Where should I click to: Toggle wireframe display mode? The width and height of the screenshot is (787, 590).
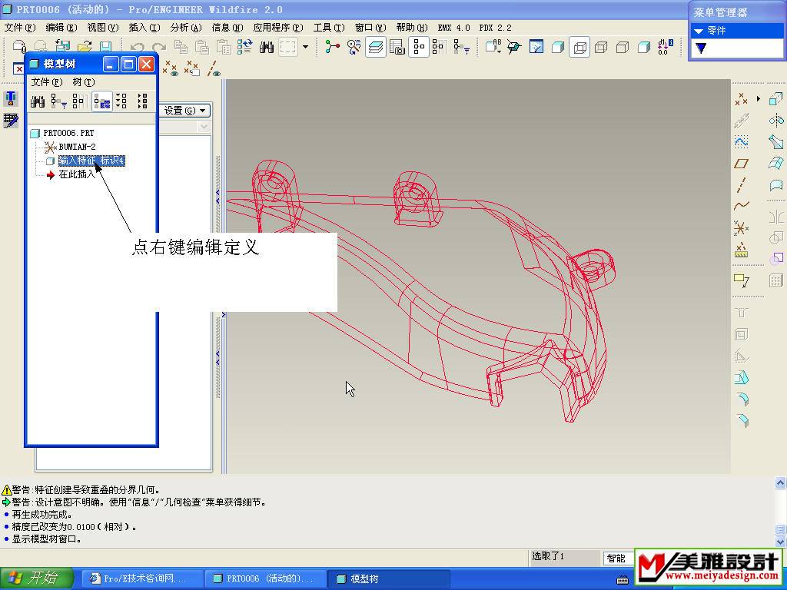tap(579, 48)
